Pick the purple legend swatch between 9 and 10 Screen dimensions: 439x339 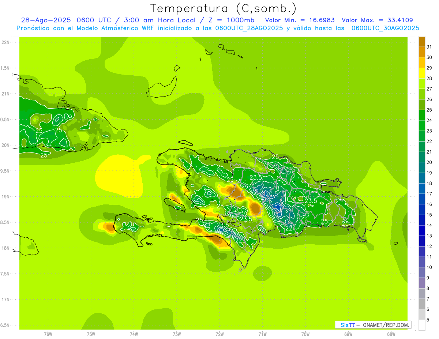click(x=422, y=272)
